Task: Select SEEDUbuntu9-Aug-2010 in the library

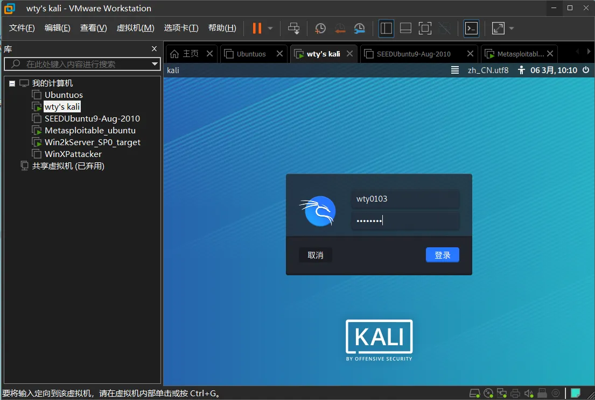Action: [x=92, y=119]
